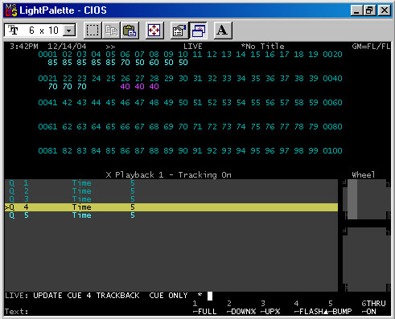395x319 pixels.
Task: Click the Wheel level bar indicator
Action: click(352, 199)
